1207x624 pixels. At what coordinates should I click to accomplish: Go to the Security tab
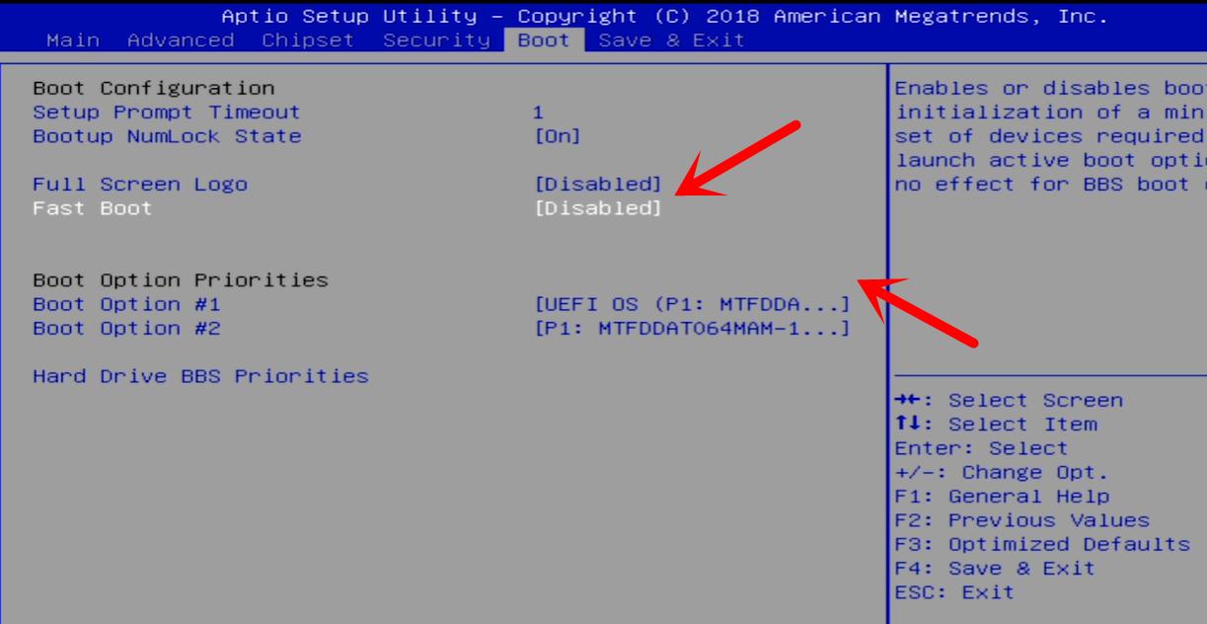(x=435, y=40)
